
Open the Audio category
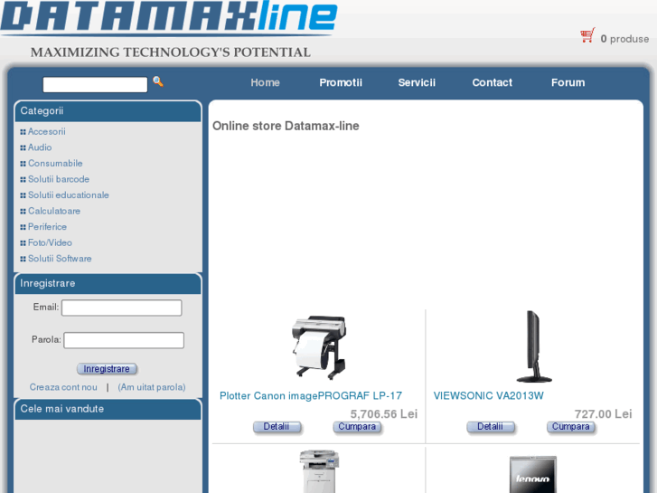[40, 147]
